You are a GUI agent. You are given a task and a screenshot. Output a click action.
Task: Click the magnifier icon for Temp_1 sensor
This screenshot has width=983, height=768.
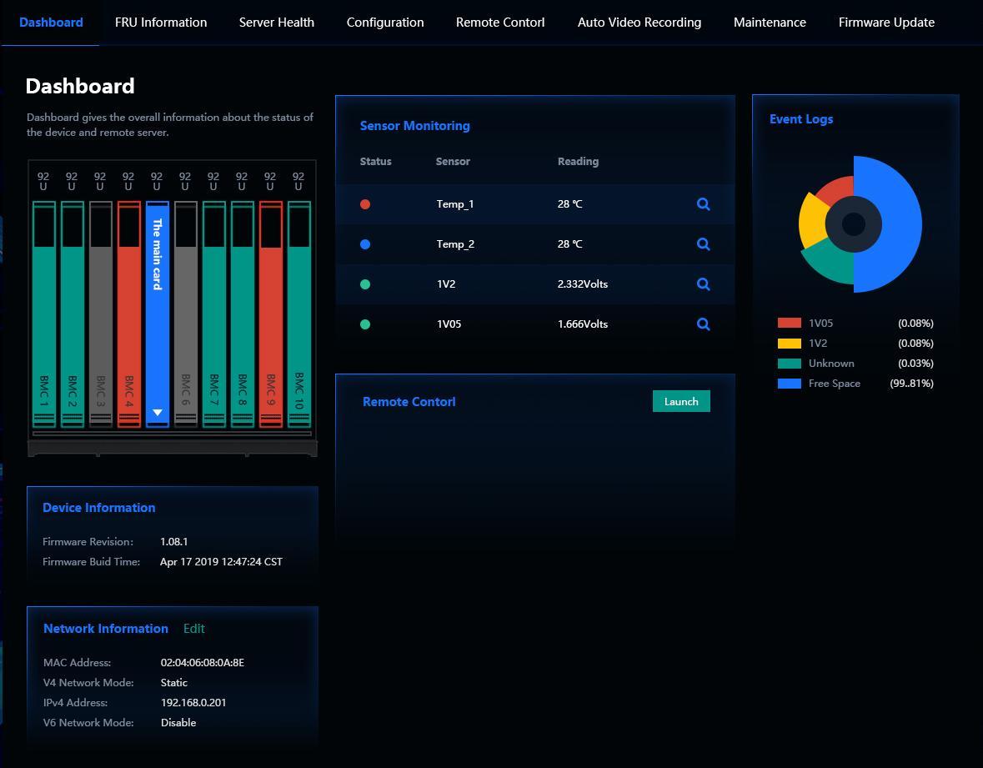(x=703, y=204)
